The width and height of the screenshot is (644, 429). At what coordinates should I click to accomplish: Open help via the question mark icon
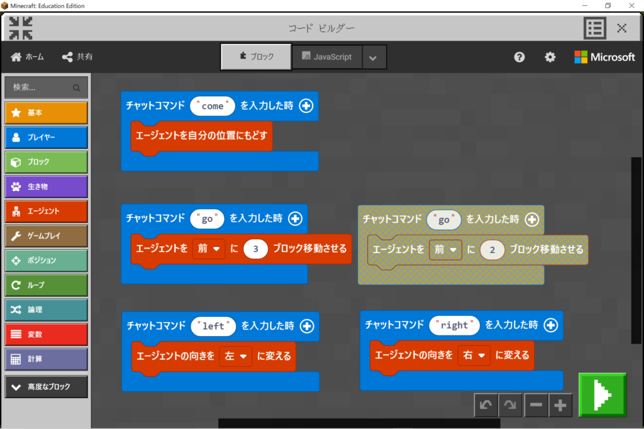(x=519, y=57)
